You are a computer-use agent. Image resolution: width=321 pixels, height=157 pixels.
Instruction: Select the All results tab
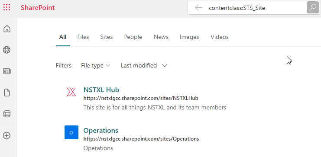tap(63, 37)
